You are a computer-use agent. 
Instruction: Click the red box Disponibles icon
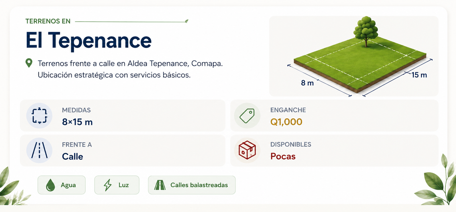tap(247, 150)
